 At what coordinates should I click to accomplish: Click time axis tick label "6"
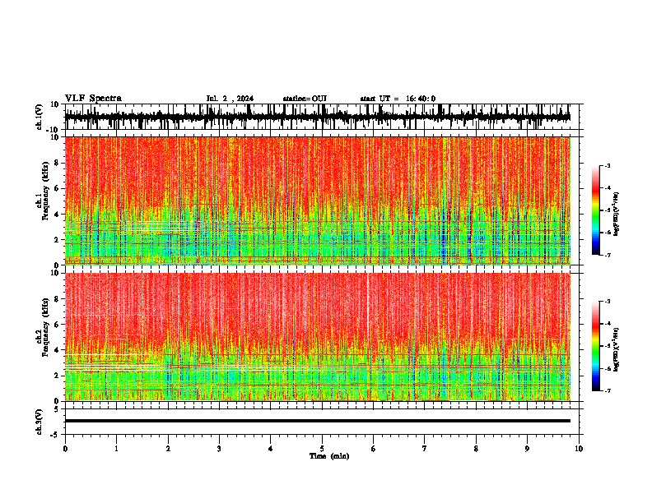click(x=374, y=449)
